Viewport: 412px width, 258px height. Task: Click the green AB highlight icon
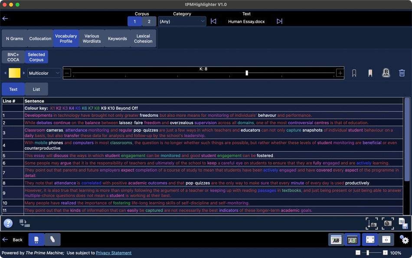pos(352,240)
